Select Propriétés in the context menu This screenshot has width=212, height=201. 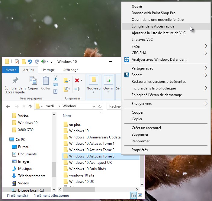point(140,150)
